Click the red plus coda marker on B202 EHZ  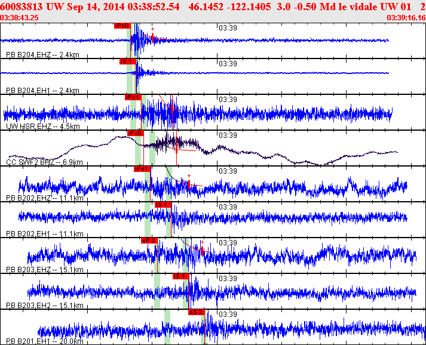[x=189, y=175]
